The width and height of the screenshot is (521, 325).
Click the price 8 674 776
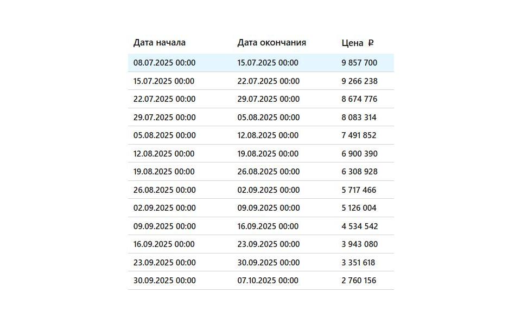(x=359, y=99)
